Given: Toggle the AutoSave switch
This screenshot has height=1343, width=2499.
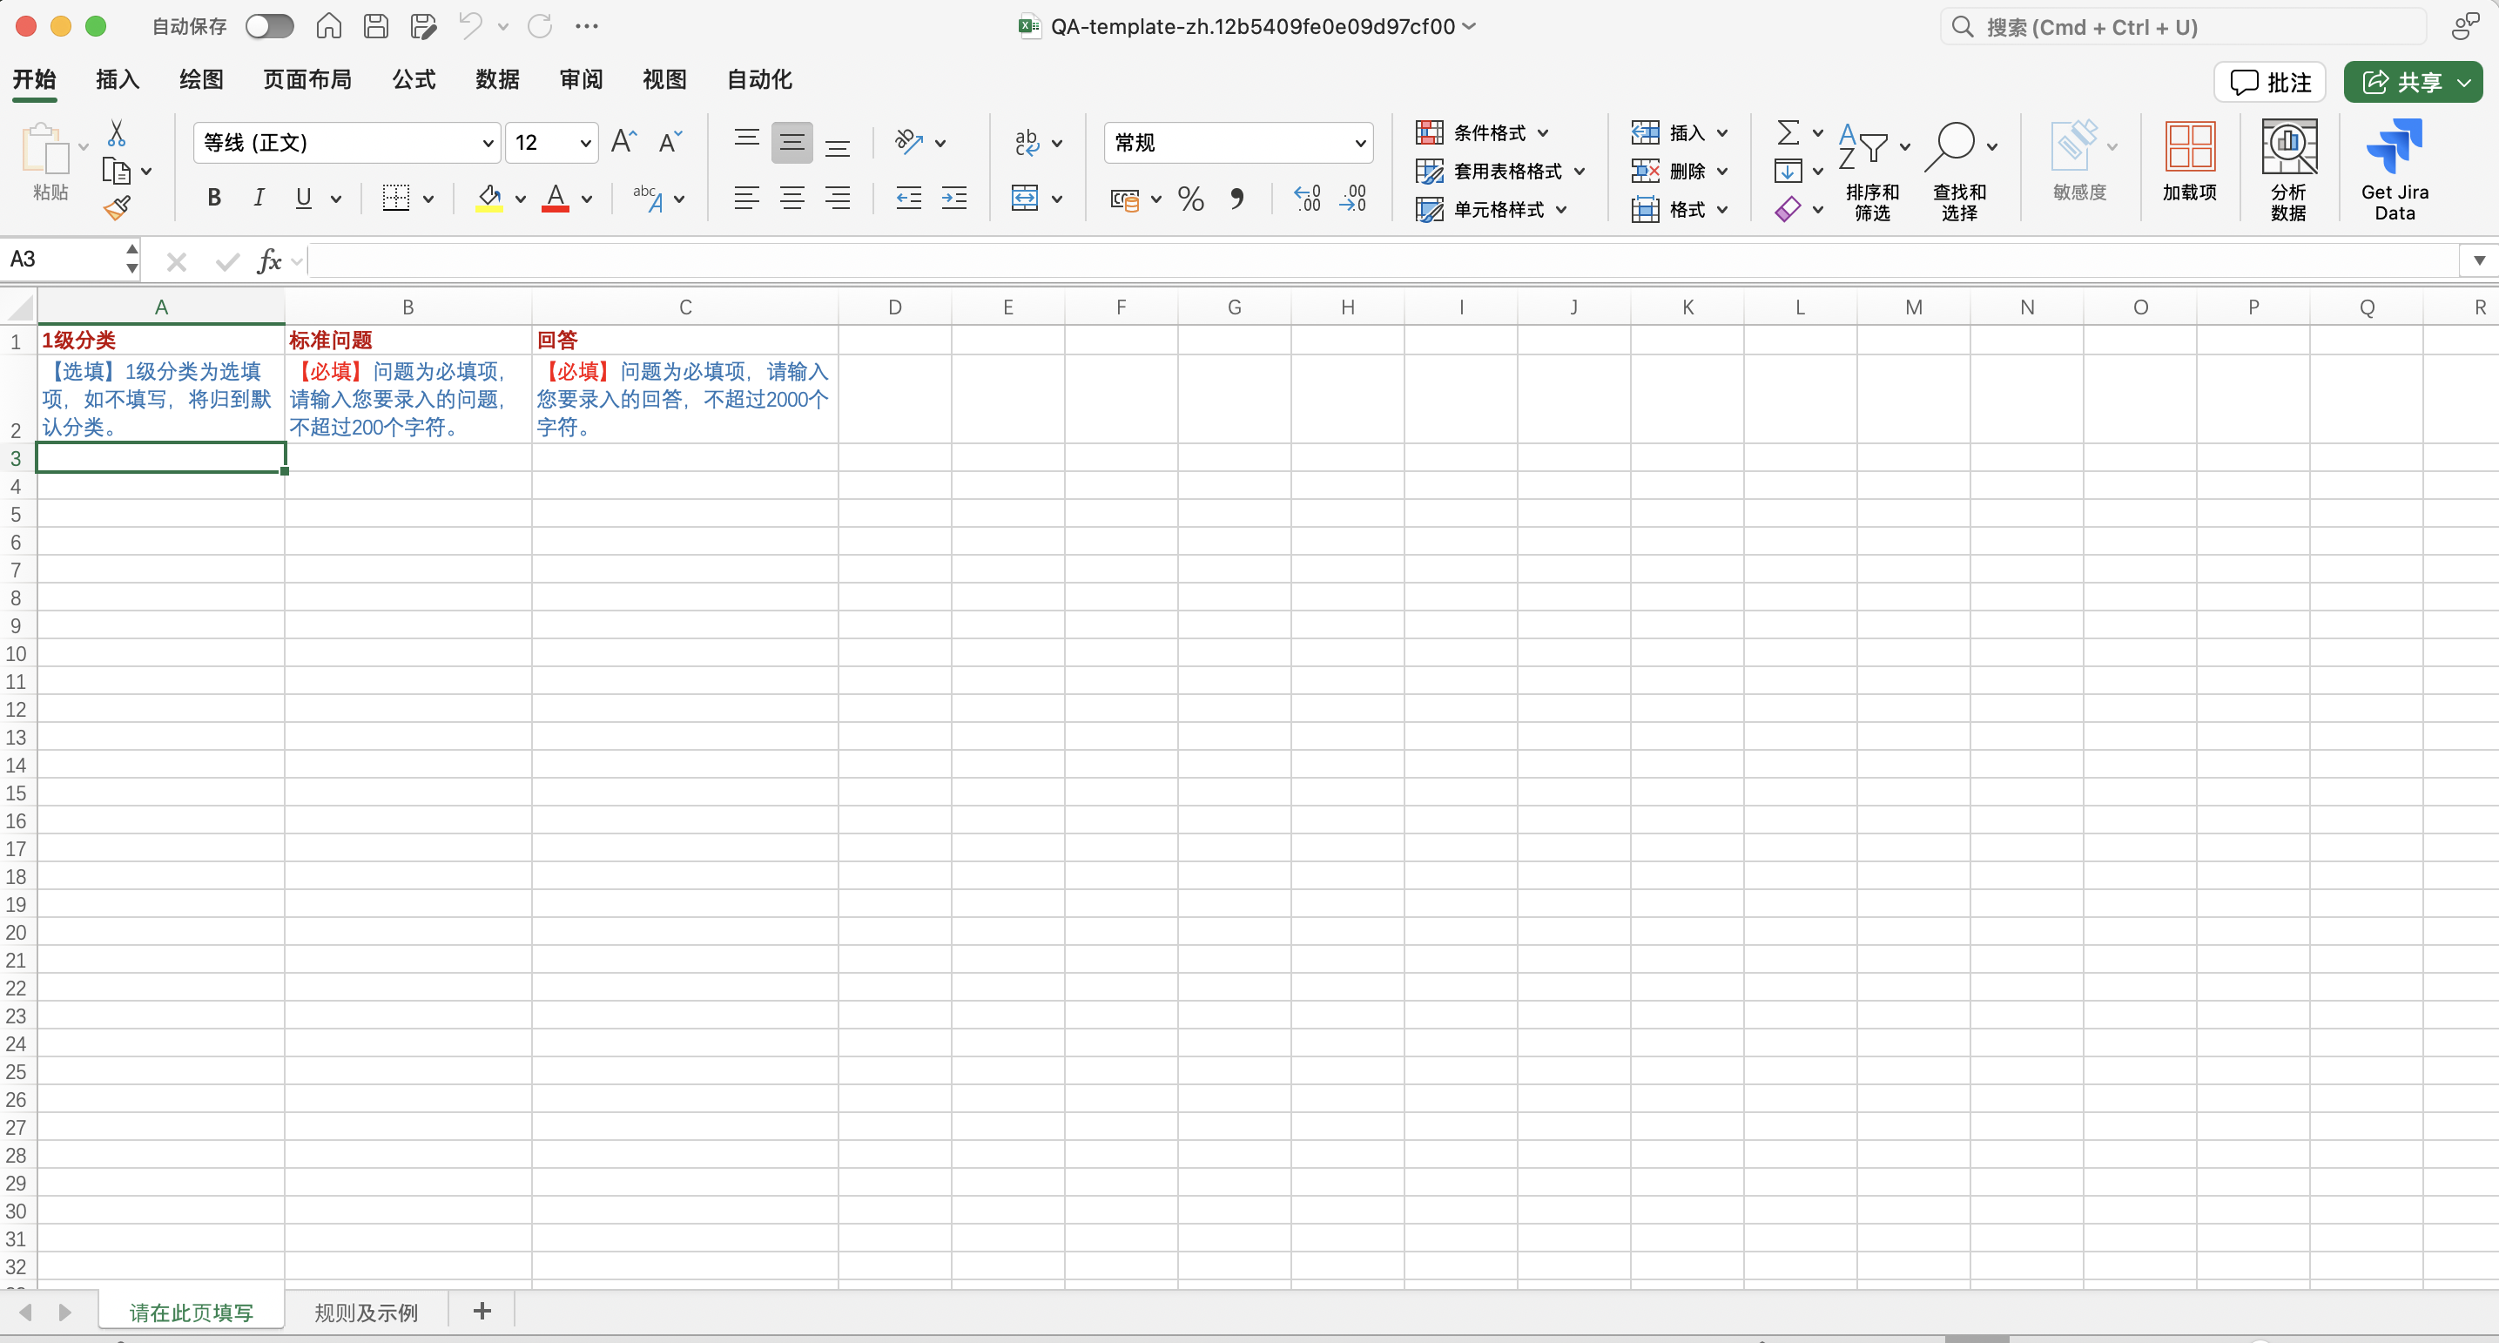Looking at the screenshot, I should pos(269,26).
